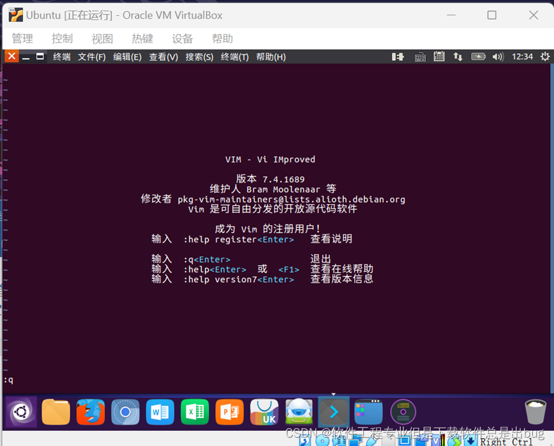Open the 文件(F) menu in the terminal

(94, 56)
